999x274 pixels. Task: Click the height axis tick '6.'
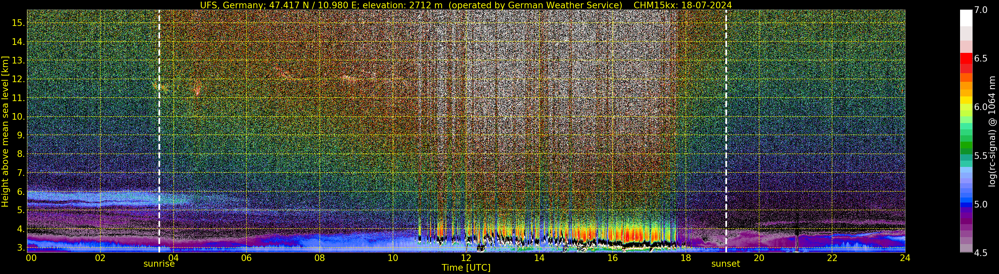21,192
